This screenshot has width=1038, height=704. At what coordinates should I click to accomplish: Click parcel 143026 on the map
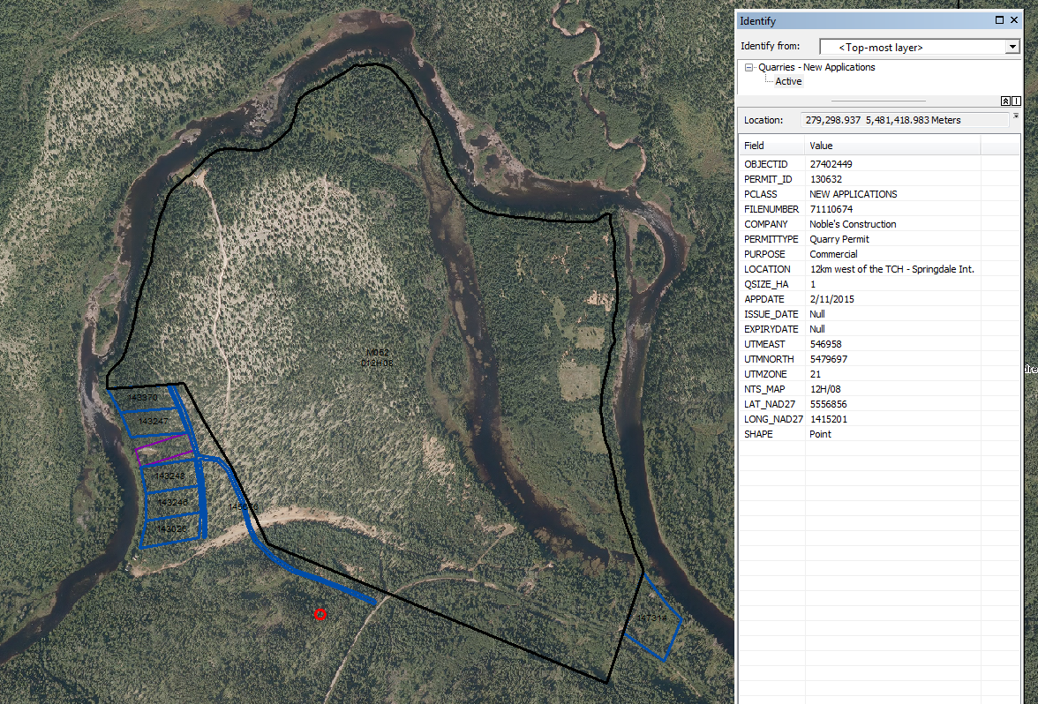[x=172, y=530]
